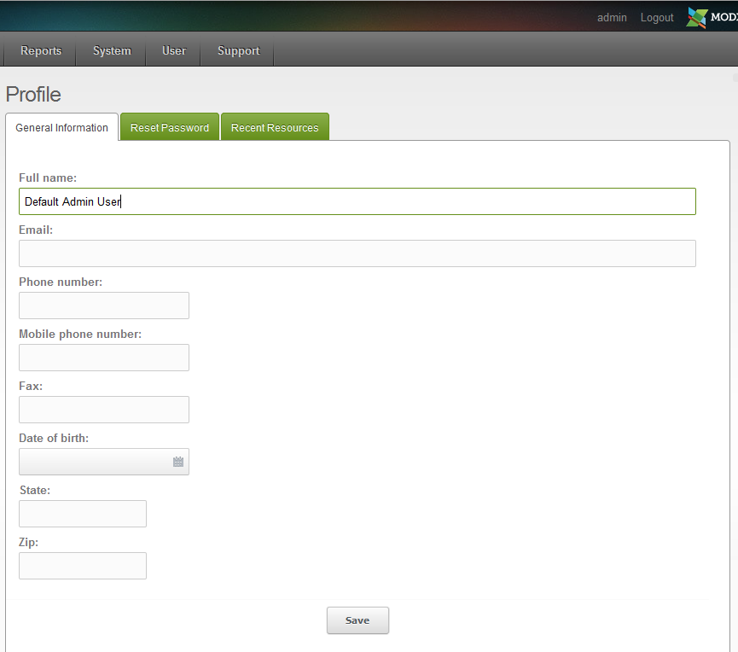Open the System menu
738x652 pixels.
112,51
